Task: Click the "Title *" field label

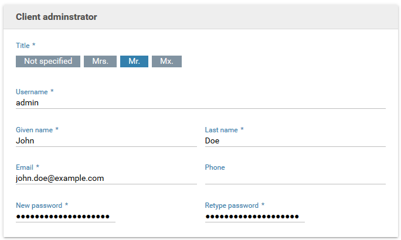Action: [x=25, y=45]
